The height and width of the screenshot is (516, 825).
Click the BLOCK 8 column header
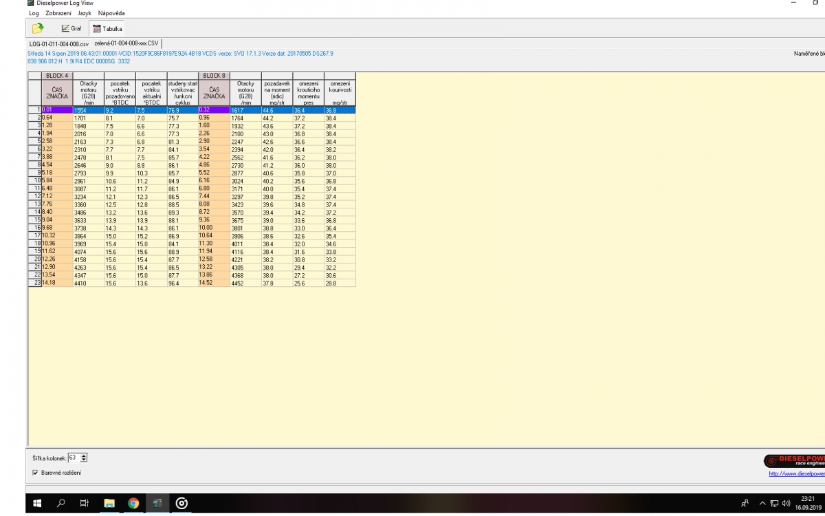(x=213, y=75)
